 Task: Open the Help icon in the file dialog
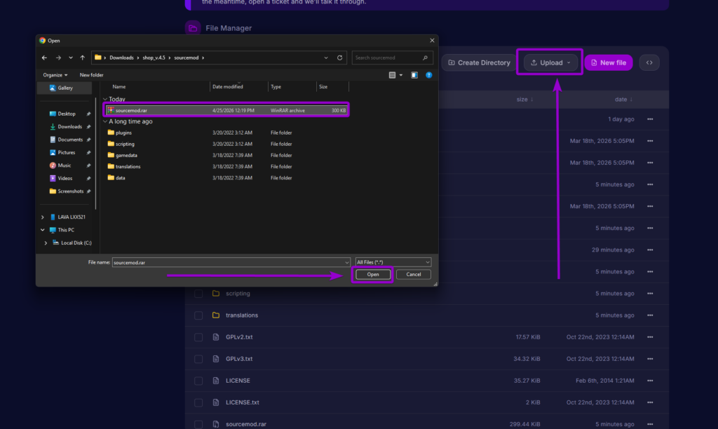(428, 75)
